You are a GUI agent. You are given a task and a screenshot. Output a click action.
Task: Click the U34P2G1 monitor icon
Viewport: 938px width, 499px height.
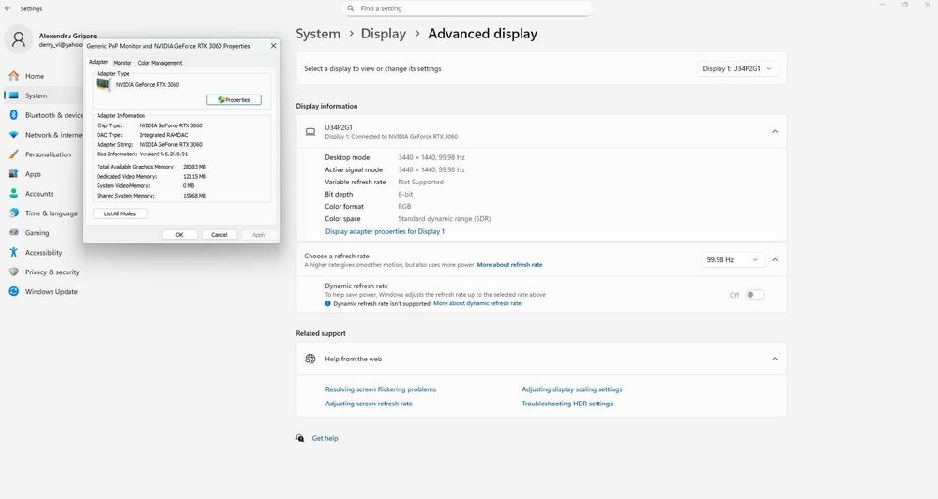point(310,131)
